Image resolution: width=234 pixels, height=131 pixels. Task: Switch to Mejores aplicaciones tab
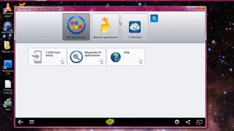pos(106,27)
